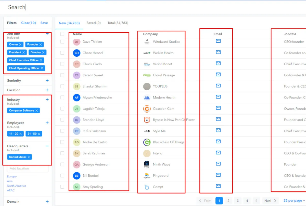This screenshot has width=306, height=206.
Task: Remove the Owner job title filter
Action: point(20,44)
